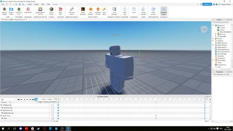This screenshot has width=233, height=131.
Task: Open Moon Animator File Explorer
Action: 91,11
